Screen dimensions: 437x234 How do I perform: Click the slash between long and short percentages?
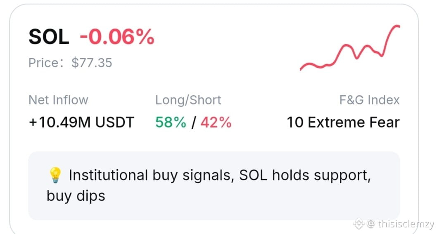click(x=193, y=123)
